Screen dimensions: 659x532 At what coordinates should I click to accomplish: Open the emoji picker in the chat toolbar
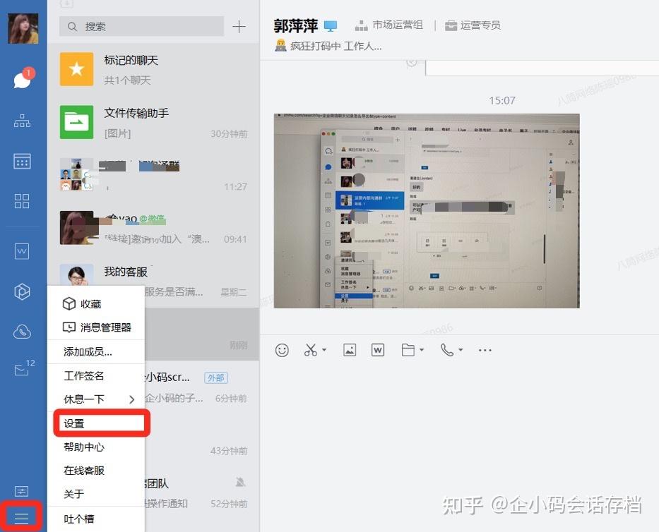pos(282,349)
